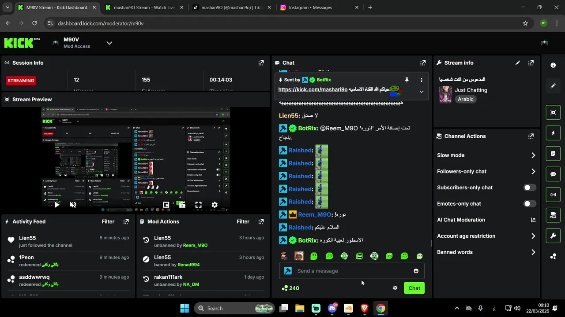Image resolution: width=565 pixels, height=317 pixels.
Task: Click Renad994 name in Mod Actions
Action: coord(188,265)
